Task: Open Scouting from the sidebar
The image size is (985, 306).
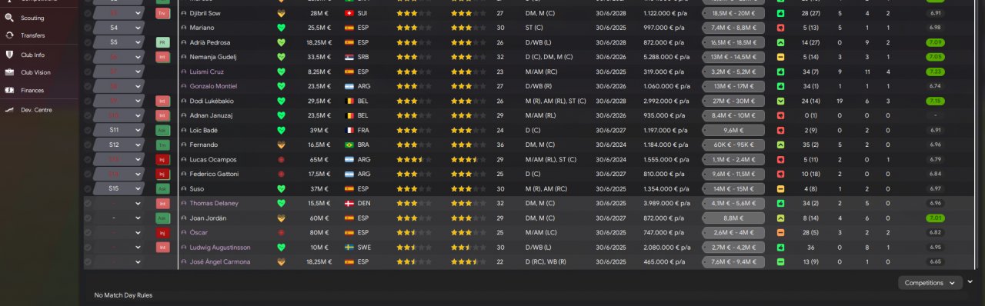Action: point(32,18)
